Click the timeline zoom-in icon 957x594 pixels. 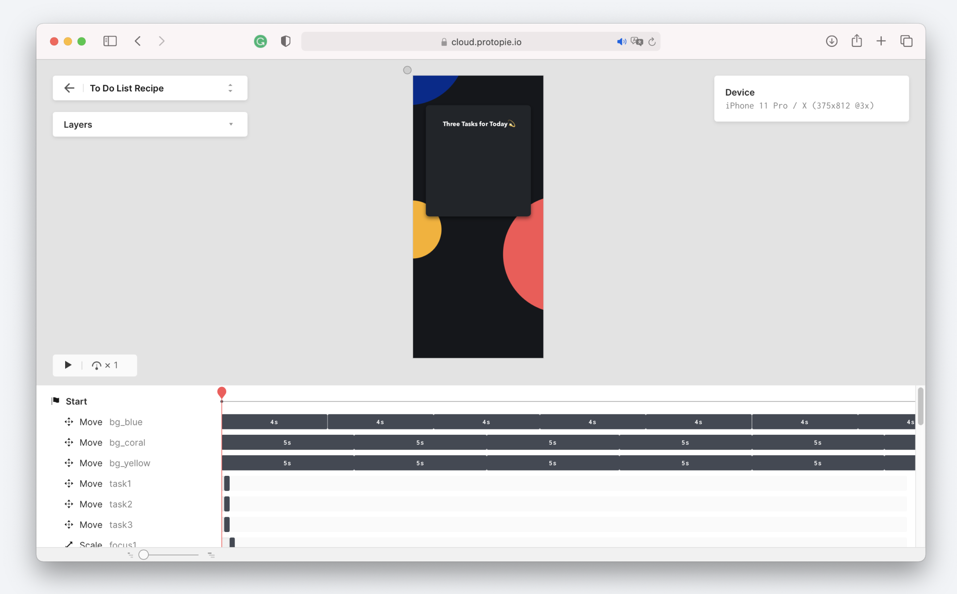(211, 555)
